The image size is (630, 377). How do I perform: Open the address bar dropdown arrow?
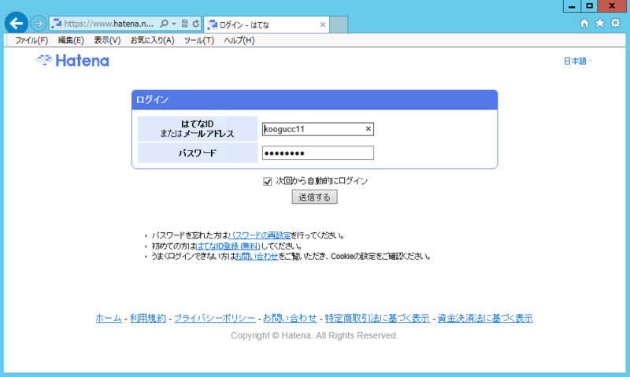coord(174,24)
